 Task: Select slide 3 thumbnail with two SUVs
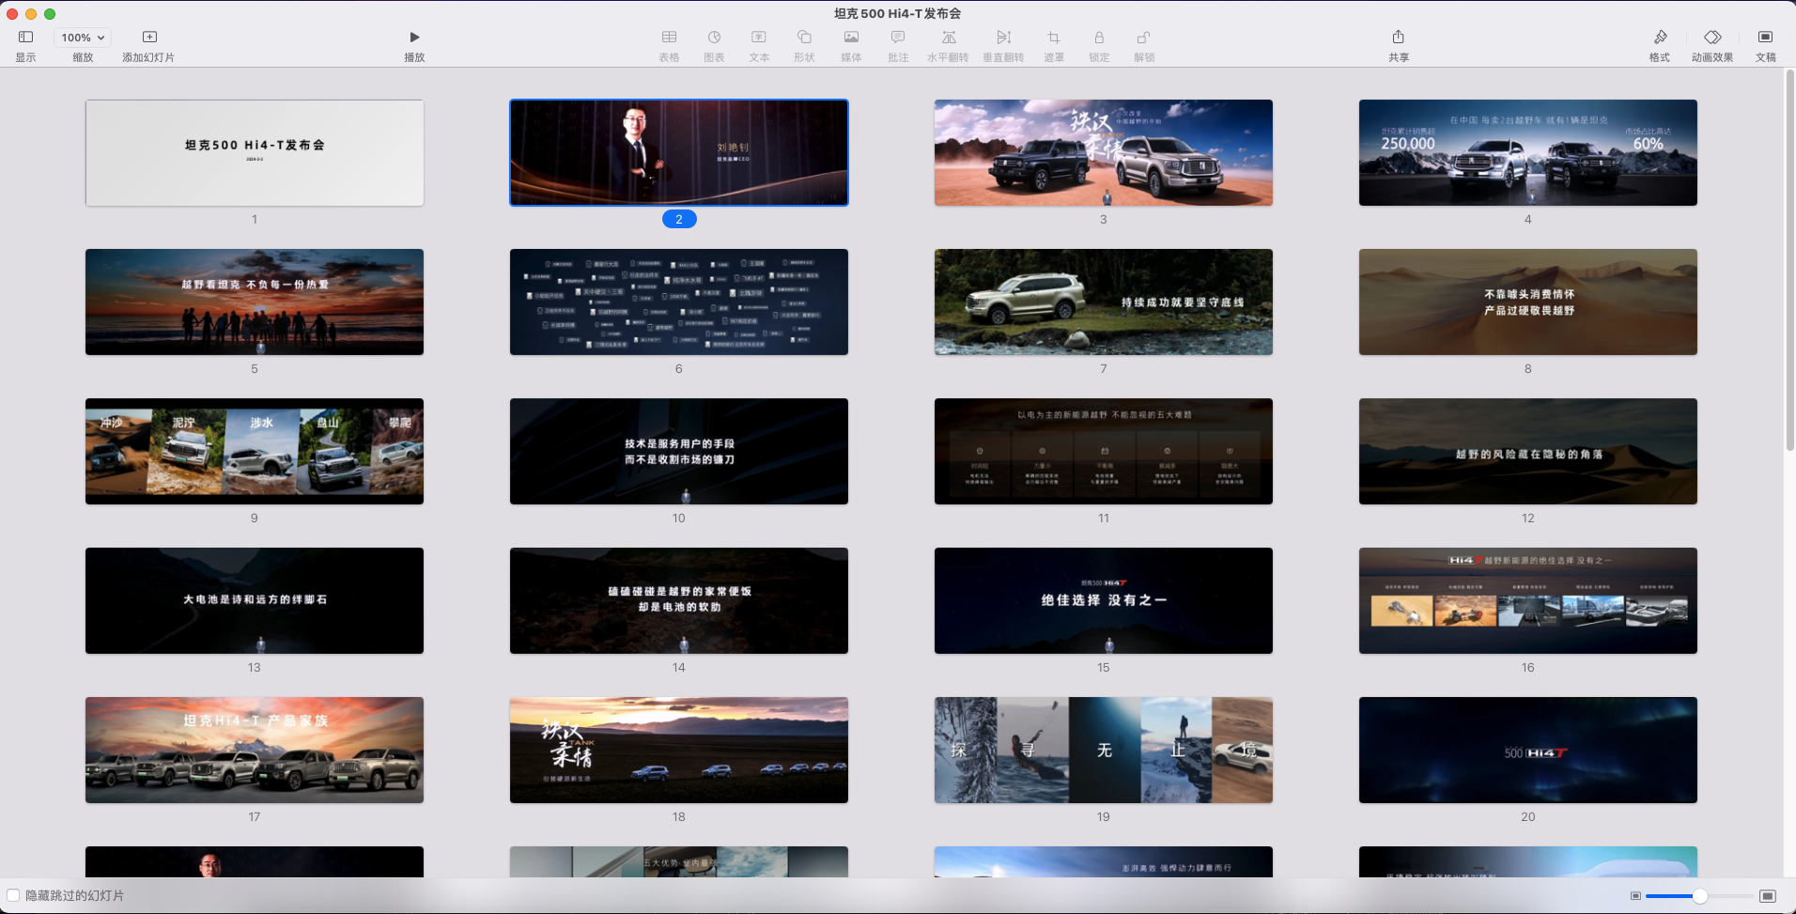(1104, 153)
